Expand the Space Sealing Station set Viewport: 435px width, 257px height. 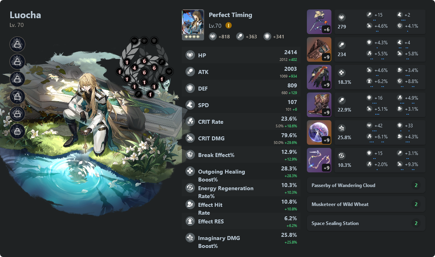[x=366, y=223]
